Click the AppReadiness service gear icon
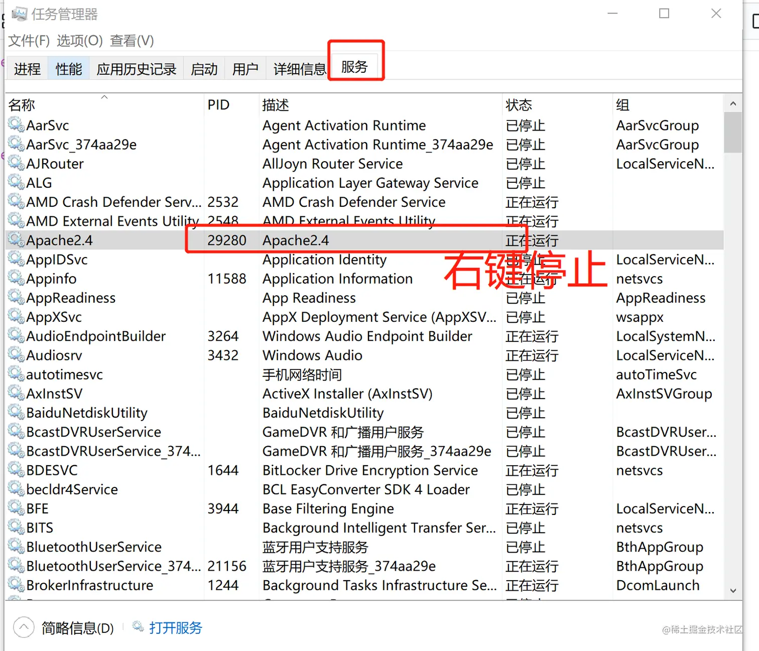The width and height of the screenshot is (759, 651). tap(16, 297)
